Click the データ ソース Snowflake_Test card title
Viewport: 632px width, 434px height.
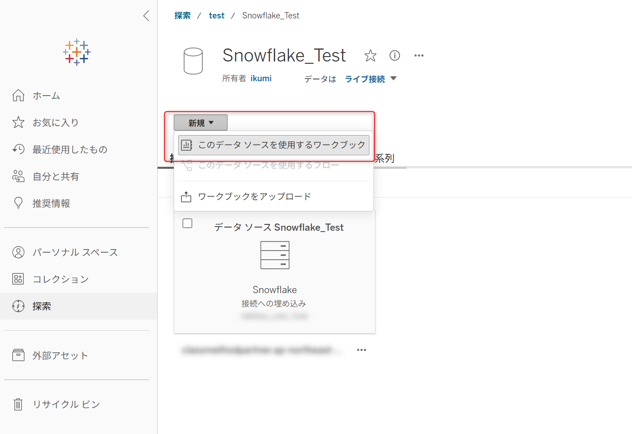[279, 228]
